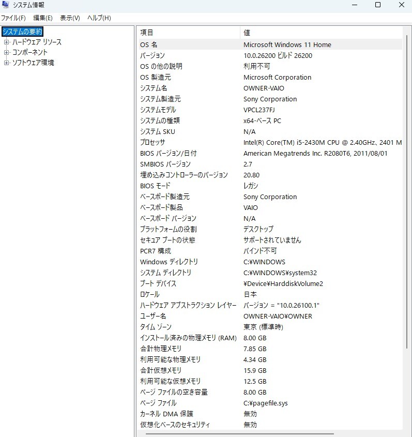412x437 pixels.
Task: Select the システム名 row label
Action: [154, 88]
